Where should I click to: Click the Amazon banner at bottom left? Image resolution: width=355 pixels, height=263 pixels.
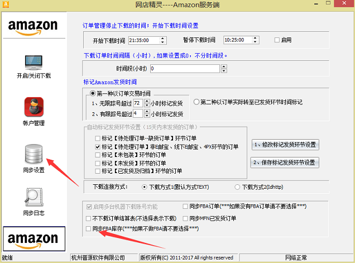34,239
